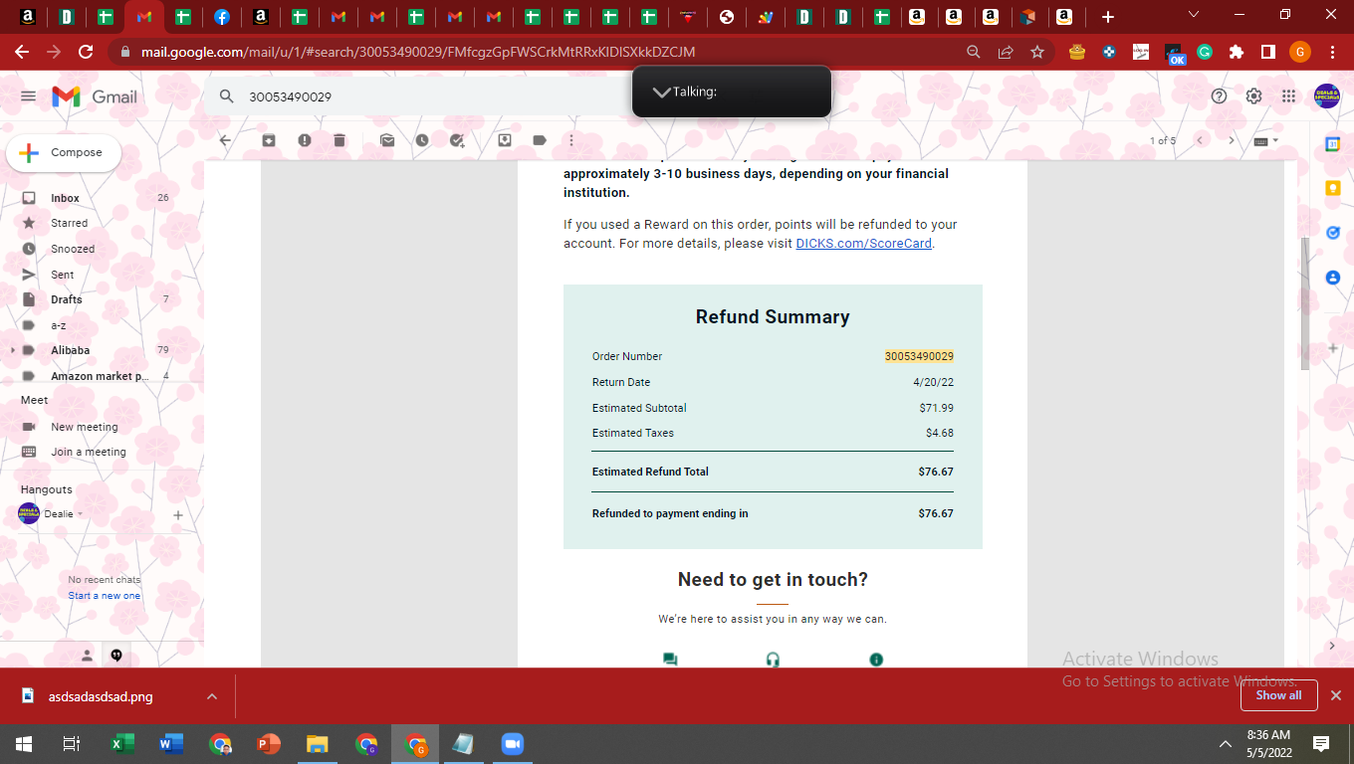
Task: Compose a new email
Action: (64, 153)
